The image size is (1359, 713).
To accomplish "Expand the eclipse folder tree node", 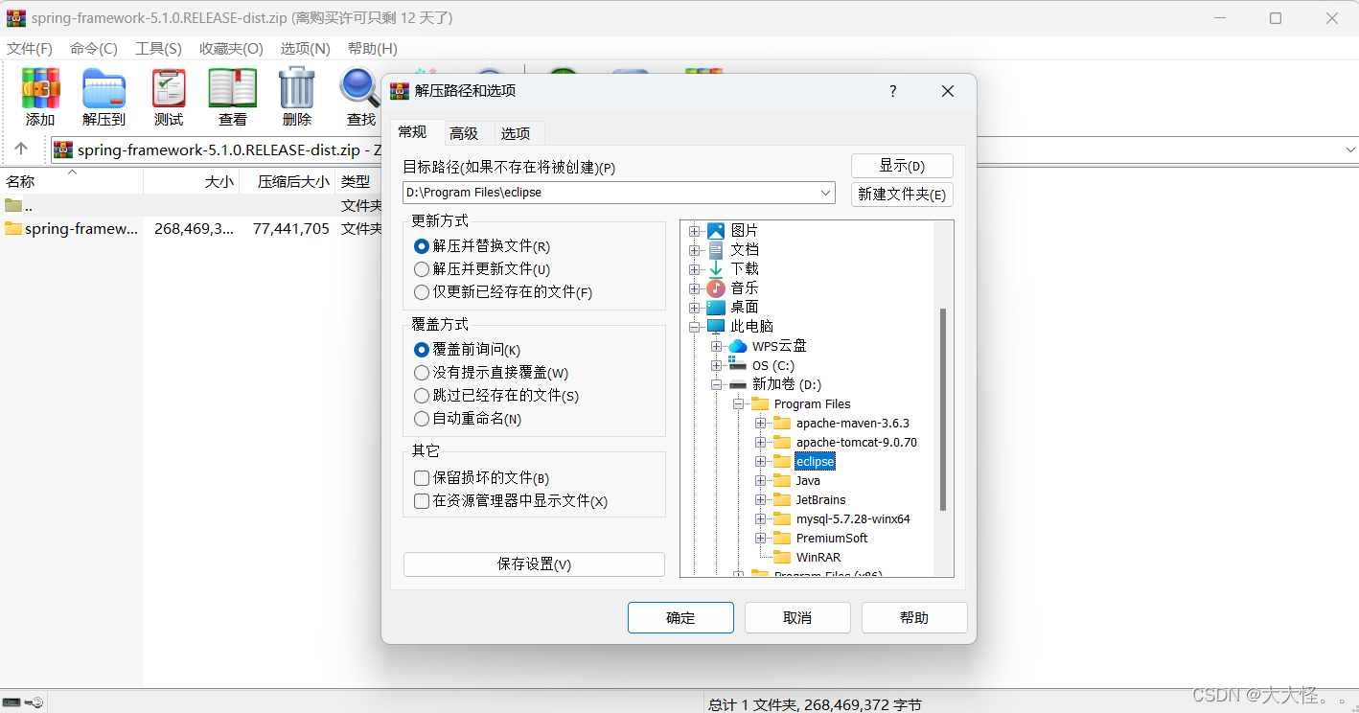I will click(760, 461).
